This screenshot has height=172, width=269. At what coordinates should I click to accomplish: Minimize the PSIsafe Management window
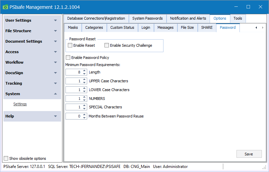(236, 7)
